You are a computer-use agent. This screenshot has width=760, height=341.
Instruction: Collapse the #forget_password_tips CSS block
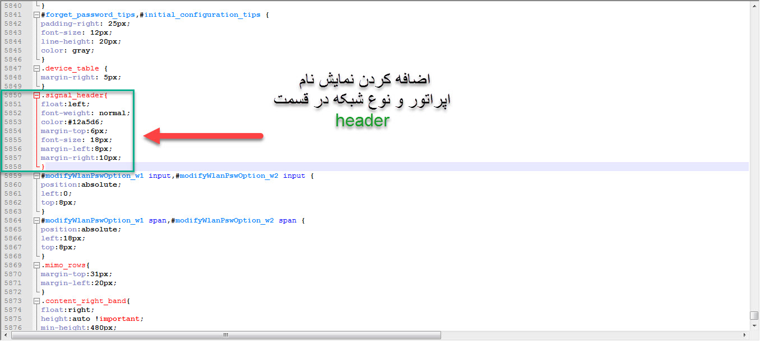[37, 15]
